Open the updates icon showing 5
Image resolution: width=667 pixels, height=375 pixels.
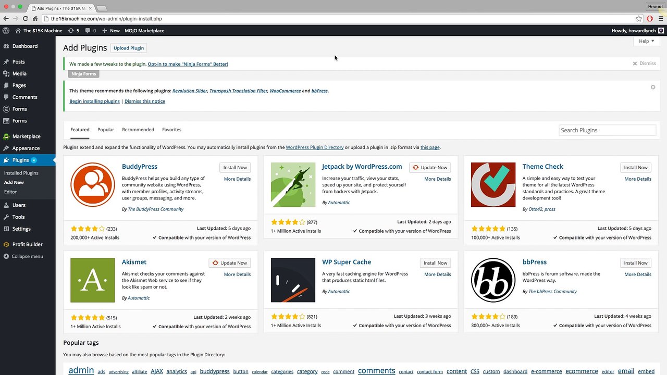[73, 31]
